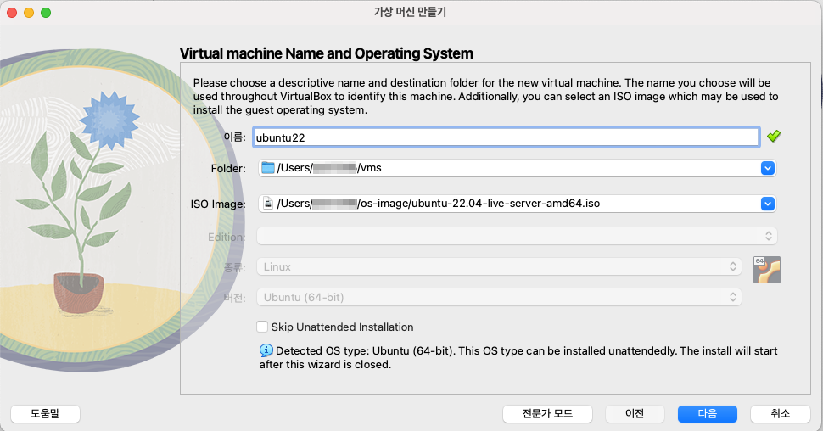Click the 이름 name field containing ubuntu22
Viewport: 823px width, 431px height.
pyautogui.click(x=506, y=137)
